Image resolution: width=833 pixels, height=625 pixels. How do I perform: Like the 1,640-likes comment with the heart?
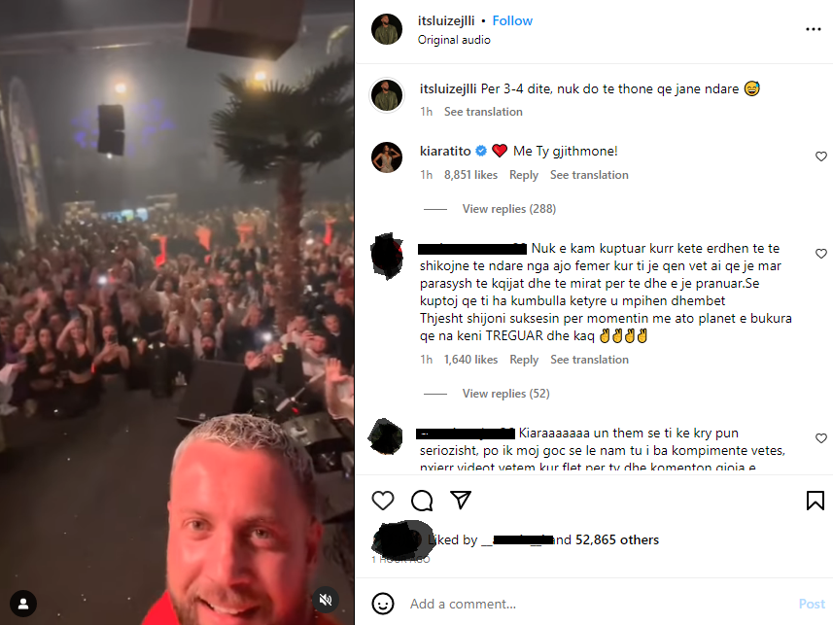[x=820, y=254]
